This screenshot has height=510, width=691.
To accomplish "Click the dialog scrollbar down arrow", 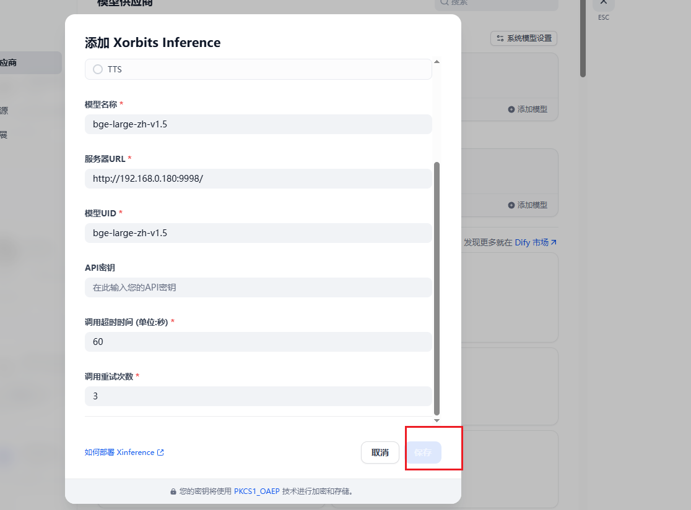I will coord(437,420).
